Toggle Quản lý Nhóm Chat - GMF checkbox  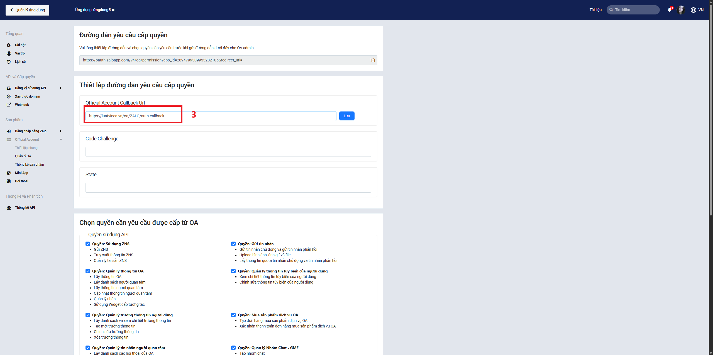coord(233,348)
